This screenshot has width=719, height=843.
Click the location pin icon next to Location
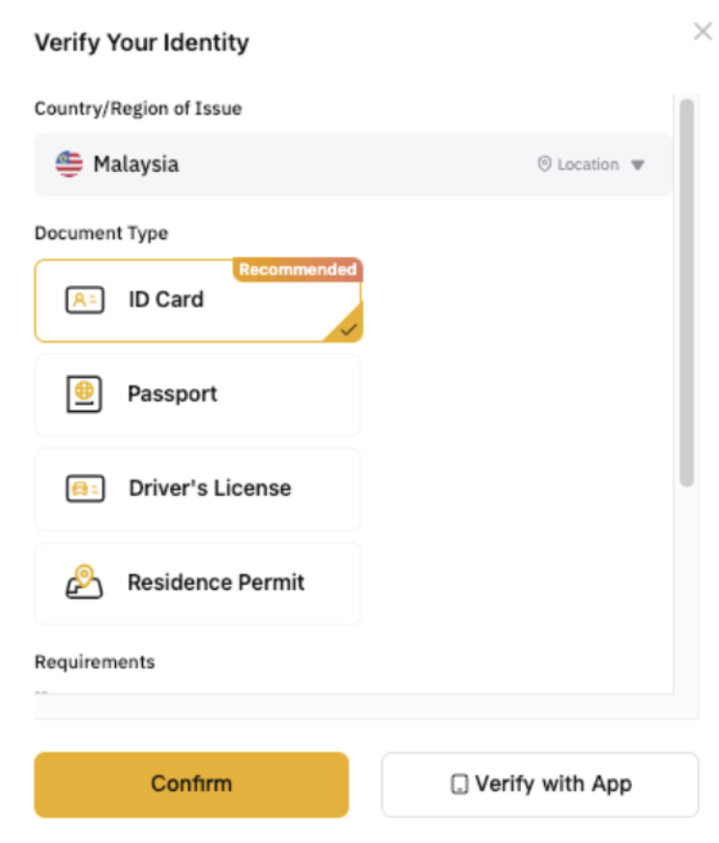pos(543,164)
